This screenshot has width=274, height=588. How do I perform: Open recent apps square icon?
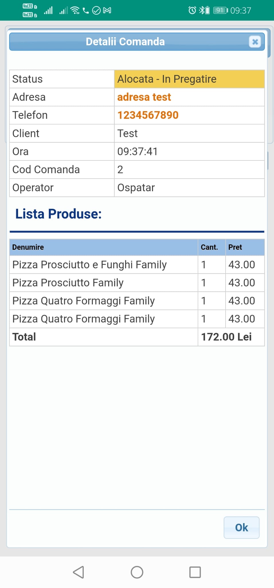click(x=195, y=572)
